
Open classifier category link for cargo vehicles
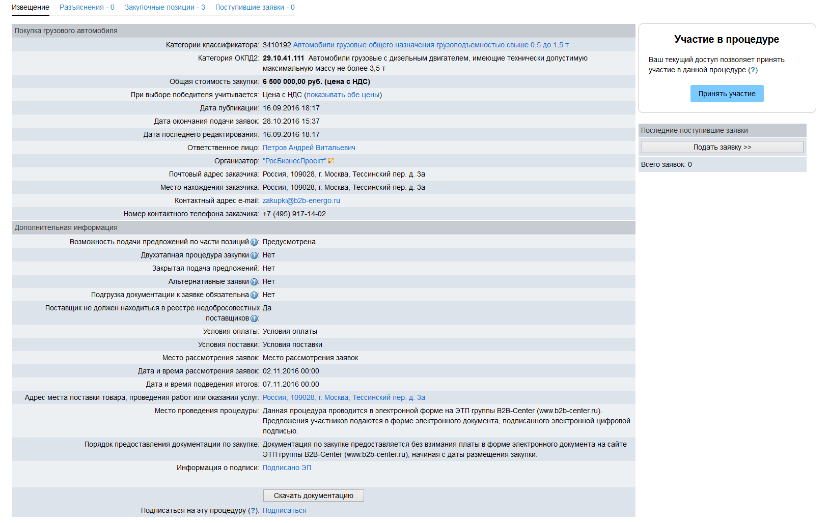(x=430, y=45)
